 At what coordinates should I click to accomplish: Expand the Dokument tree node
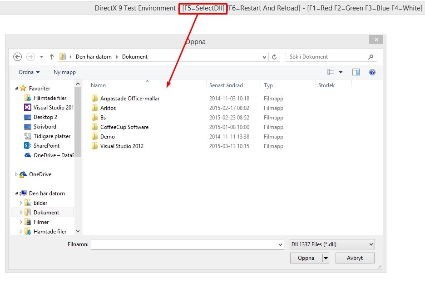[x=21, y=212]
